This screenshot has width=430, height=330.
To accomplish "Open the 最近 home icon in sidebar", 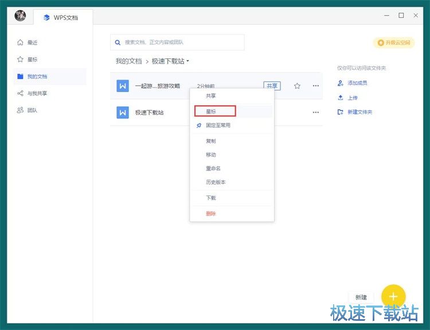I will click(20, 42).
